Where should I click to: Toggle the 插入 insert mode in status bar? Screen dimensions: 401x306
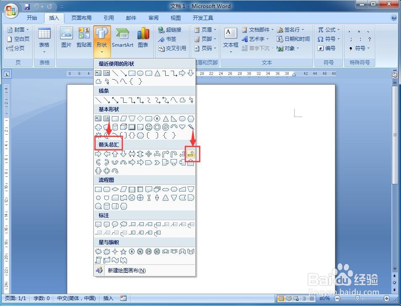108,298
